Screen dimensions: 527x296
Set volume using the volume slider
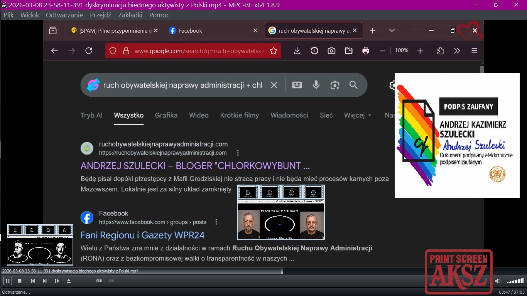click(515, 281)
